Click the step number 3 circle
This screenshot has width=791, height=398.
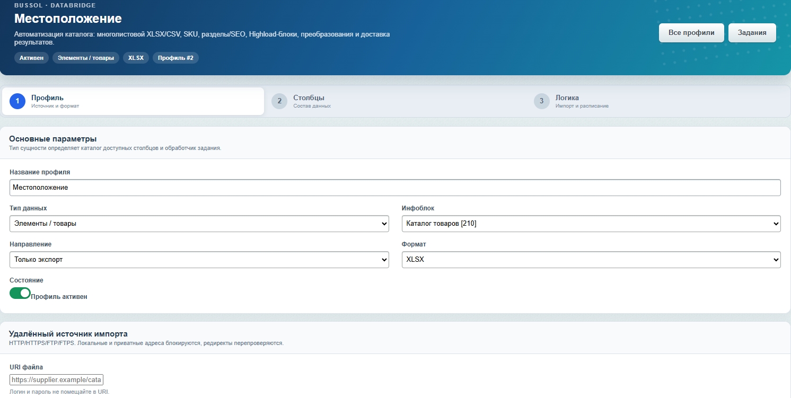(542, 101)
